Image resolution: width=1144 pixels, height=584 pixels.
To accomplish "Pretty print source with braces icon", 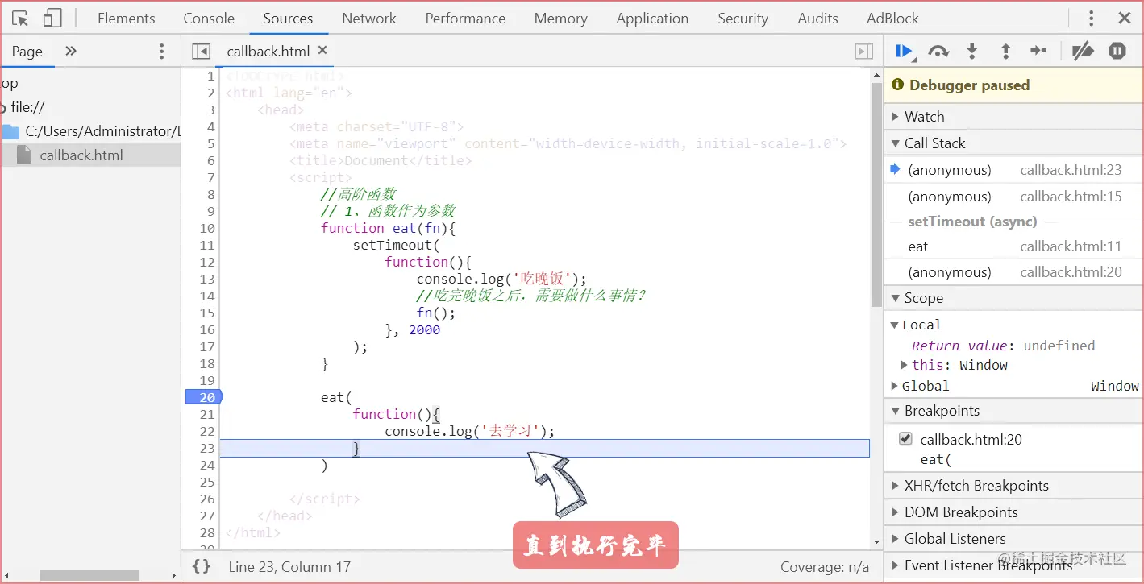I will point(202,567).
